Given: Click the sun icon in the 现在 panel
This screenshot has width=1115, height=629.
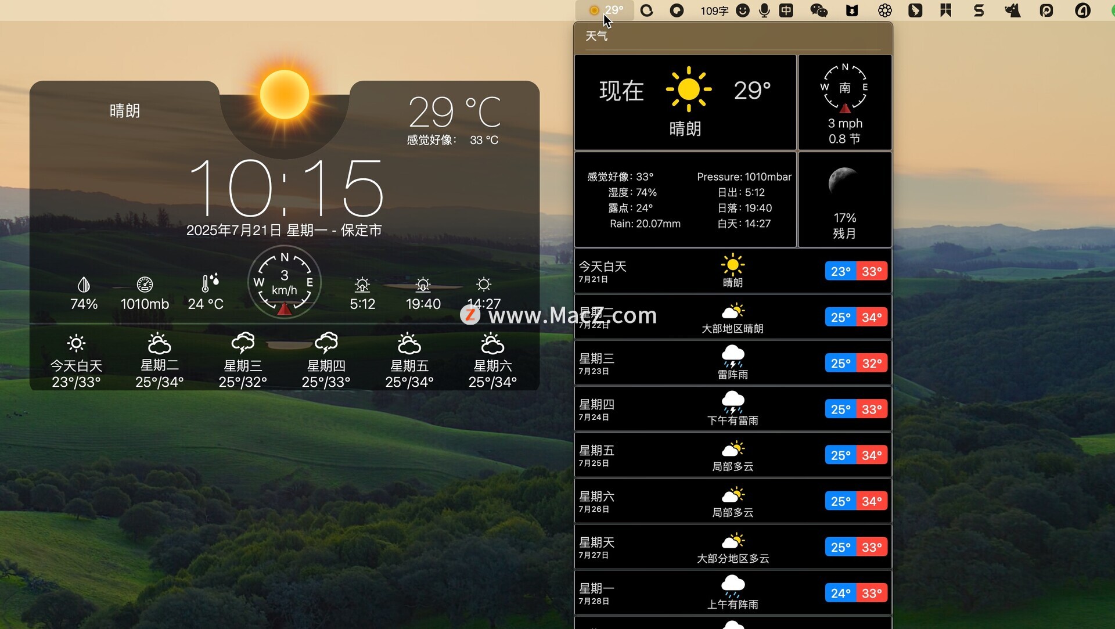Looking at the screenshot, I should point(689,89).
